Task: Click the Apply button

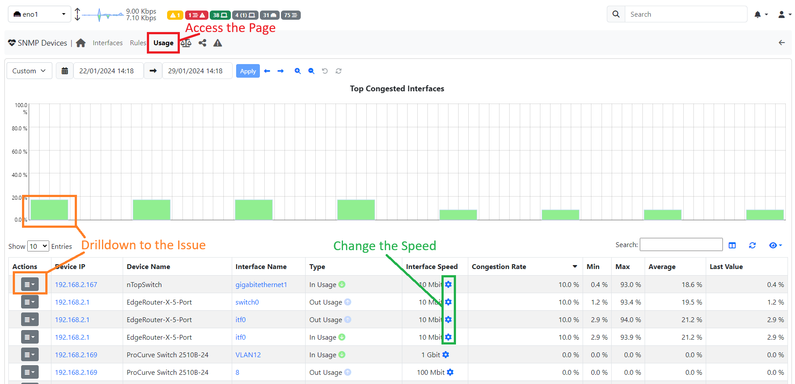Action: (248, 71)
